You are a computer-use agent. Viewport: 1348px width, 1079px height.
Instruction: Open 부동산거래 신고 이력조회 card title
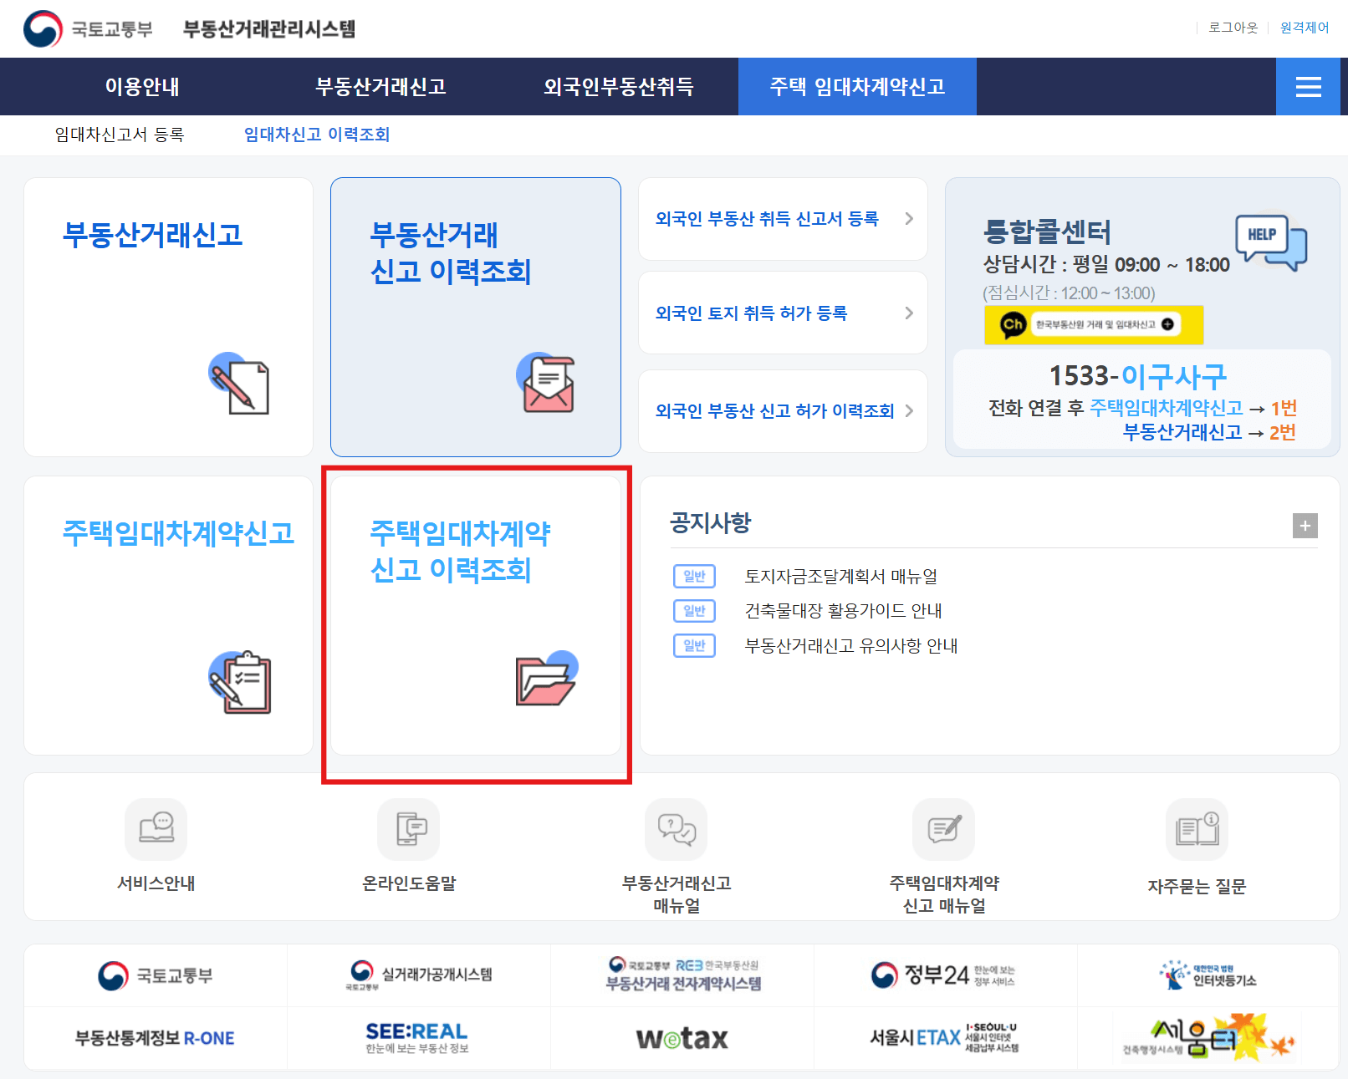[x=451, y=253]
